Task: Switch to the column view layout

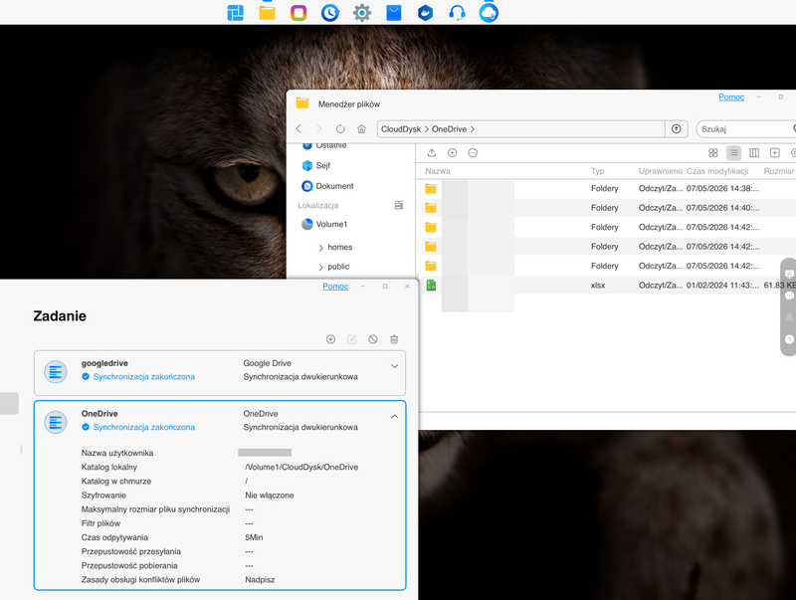Action: click(754, 153)
